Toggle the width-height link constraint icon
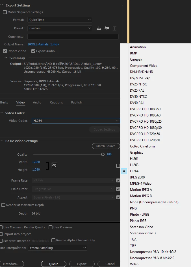191x267 pixels. click(54, 165)
